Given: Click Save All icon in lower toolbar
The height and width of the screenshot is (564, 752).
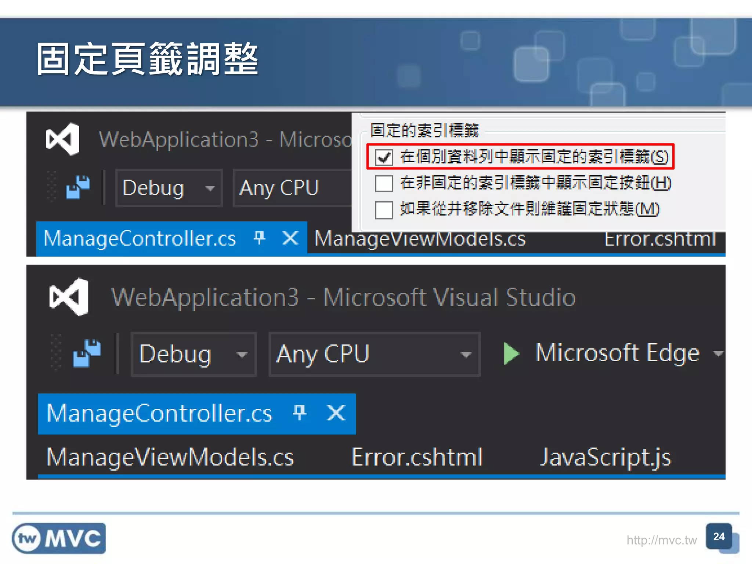Looking at the screenshot, I should [x=87, y=353].
